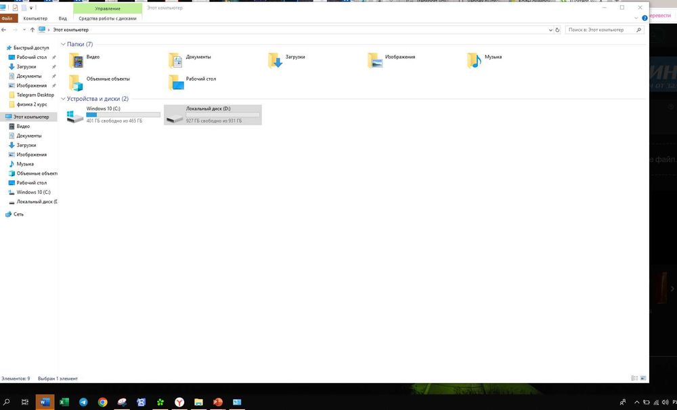Select pinned Рабочий стол under Быстрый доступ
This screenshot has height=410, width=677.
32,57
